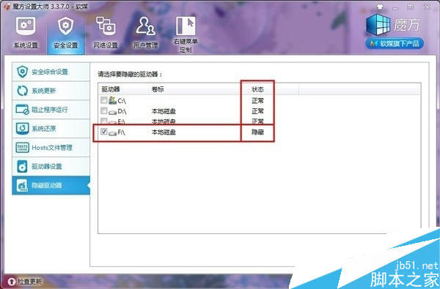Image resolution: width=440 pixels, height=289 pixels.
Task: Check the C:\ drive checkbox
Action: 104,100
